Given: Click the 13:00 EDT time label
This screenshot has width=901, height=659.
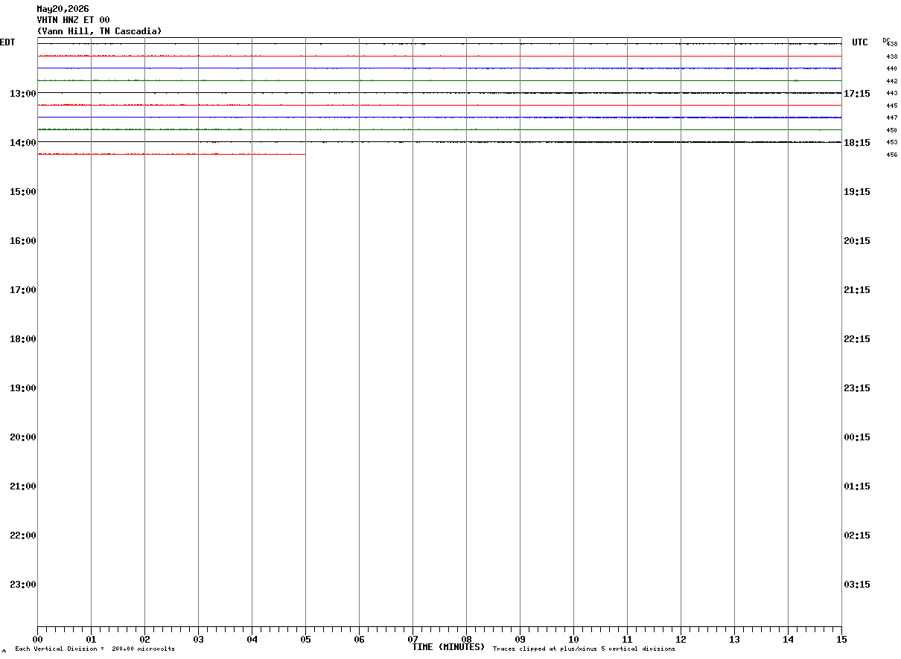Looking at the screenshot, I should pyautogui.click(x=23, y=94).
